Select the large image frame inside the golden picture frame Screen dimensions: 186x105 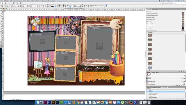point(99,43)
